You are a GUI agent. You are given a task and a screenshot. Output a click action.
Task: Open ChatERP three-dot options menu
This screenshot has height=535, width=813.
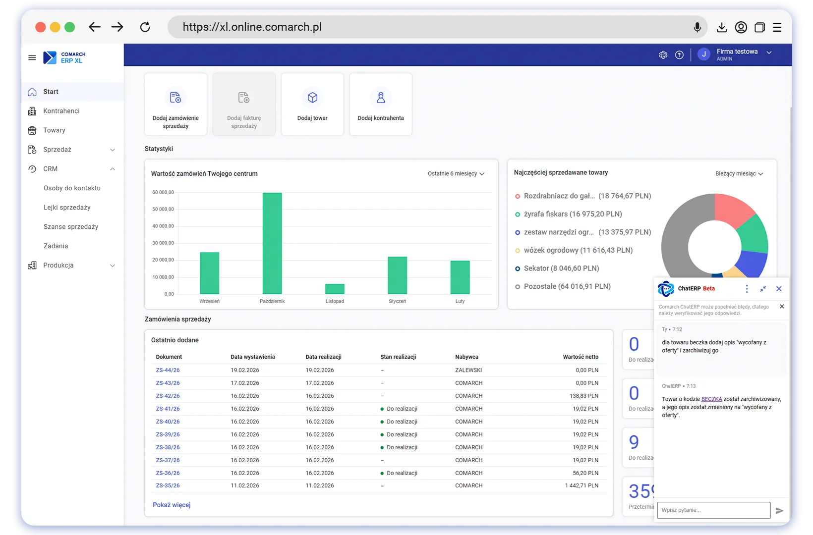tap(747, 289)
